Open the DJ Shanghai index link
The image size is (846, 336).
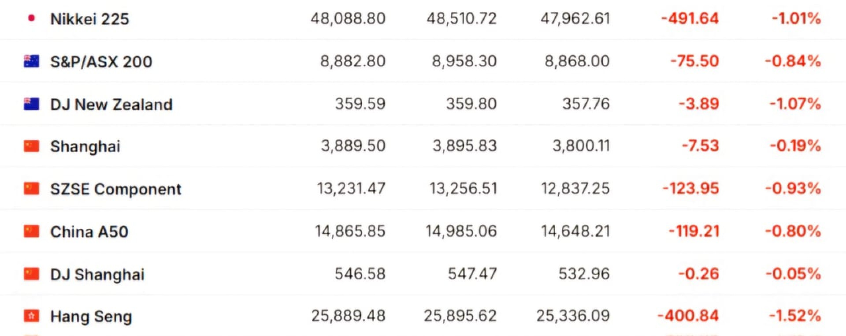pyautogui.click(x=97, y=274)
